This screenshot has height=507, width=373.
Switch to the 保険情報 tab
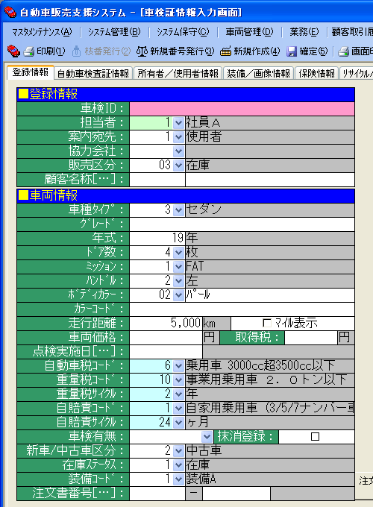click(x=317, y=73)
